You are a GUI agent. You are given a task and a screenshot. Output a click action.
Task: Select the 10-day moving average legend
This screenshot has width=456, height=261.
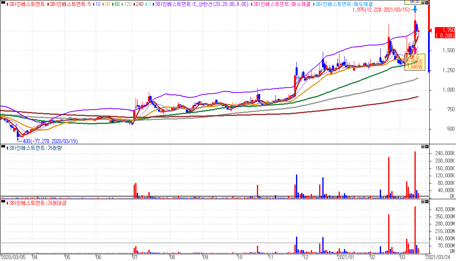(97, 4)
